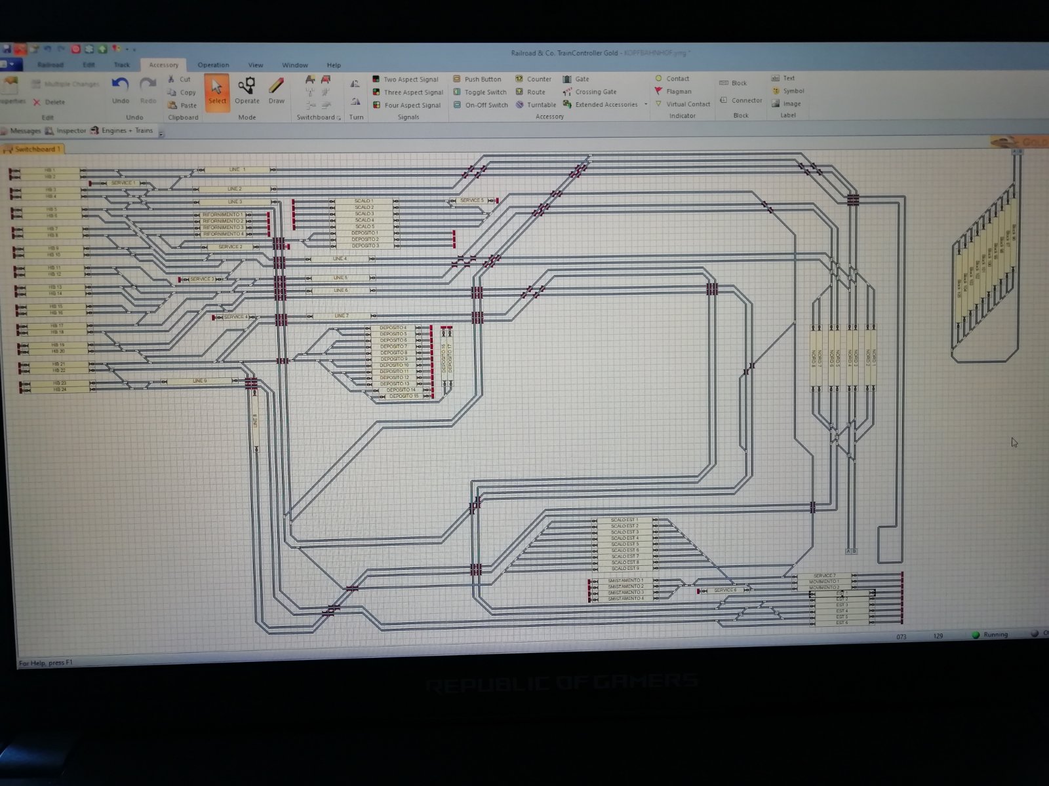The width and height of the screenshot is (1049, 786).
Task: Insert an On-Off Switch accessory
Action: click(x=486, y=105)
